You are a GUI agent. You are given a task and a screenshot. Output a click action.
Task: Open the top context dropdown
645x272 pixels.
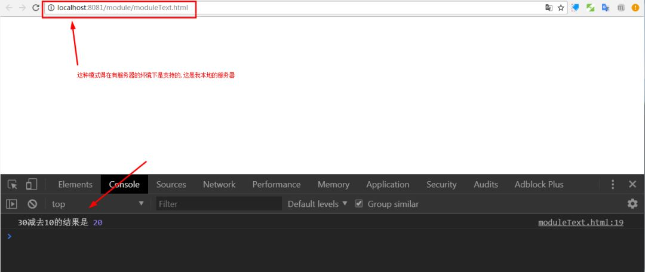[x=98, y=204]
